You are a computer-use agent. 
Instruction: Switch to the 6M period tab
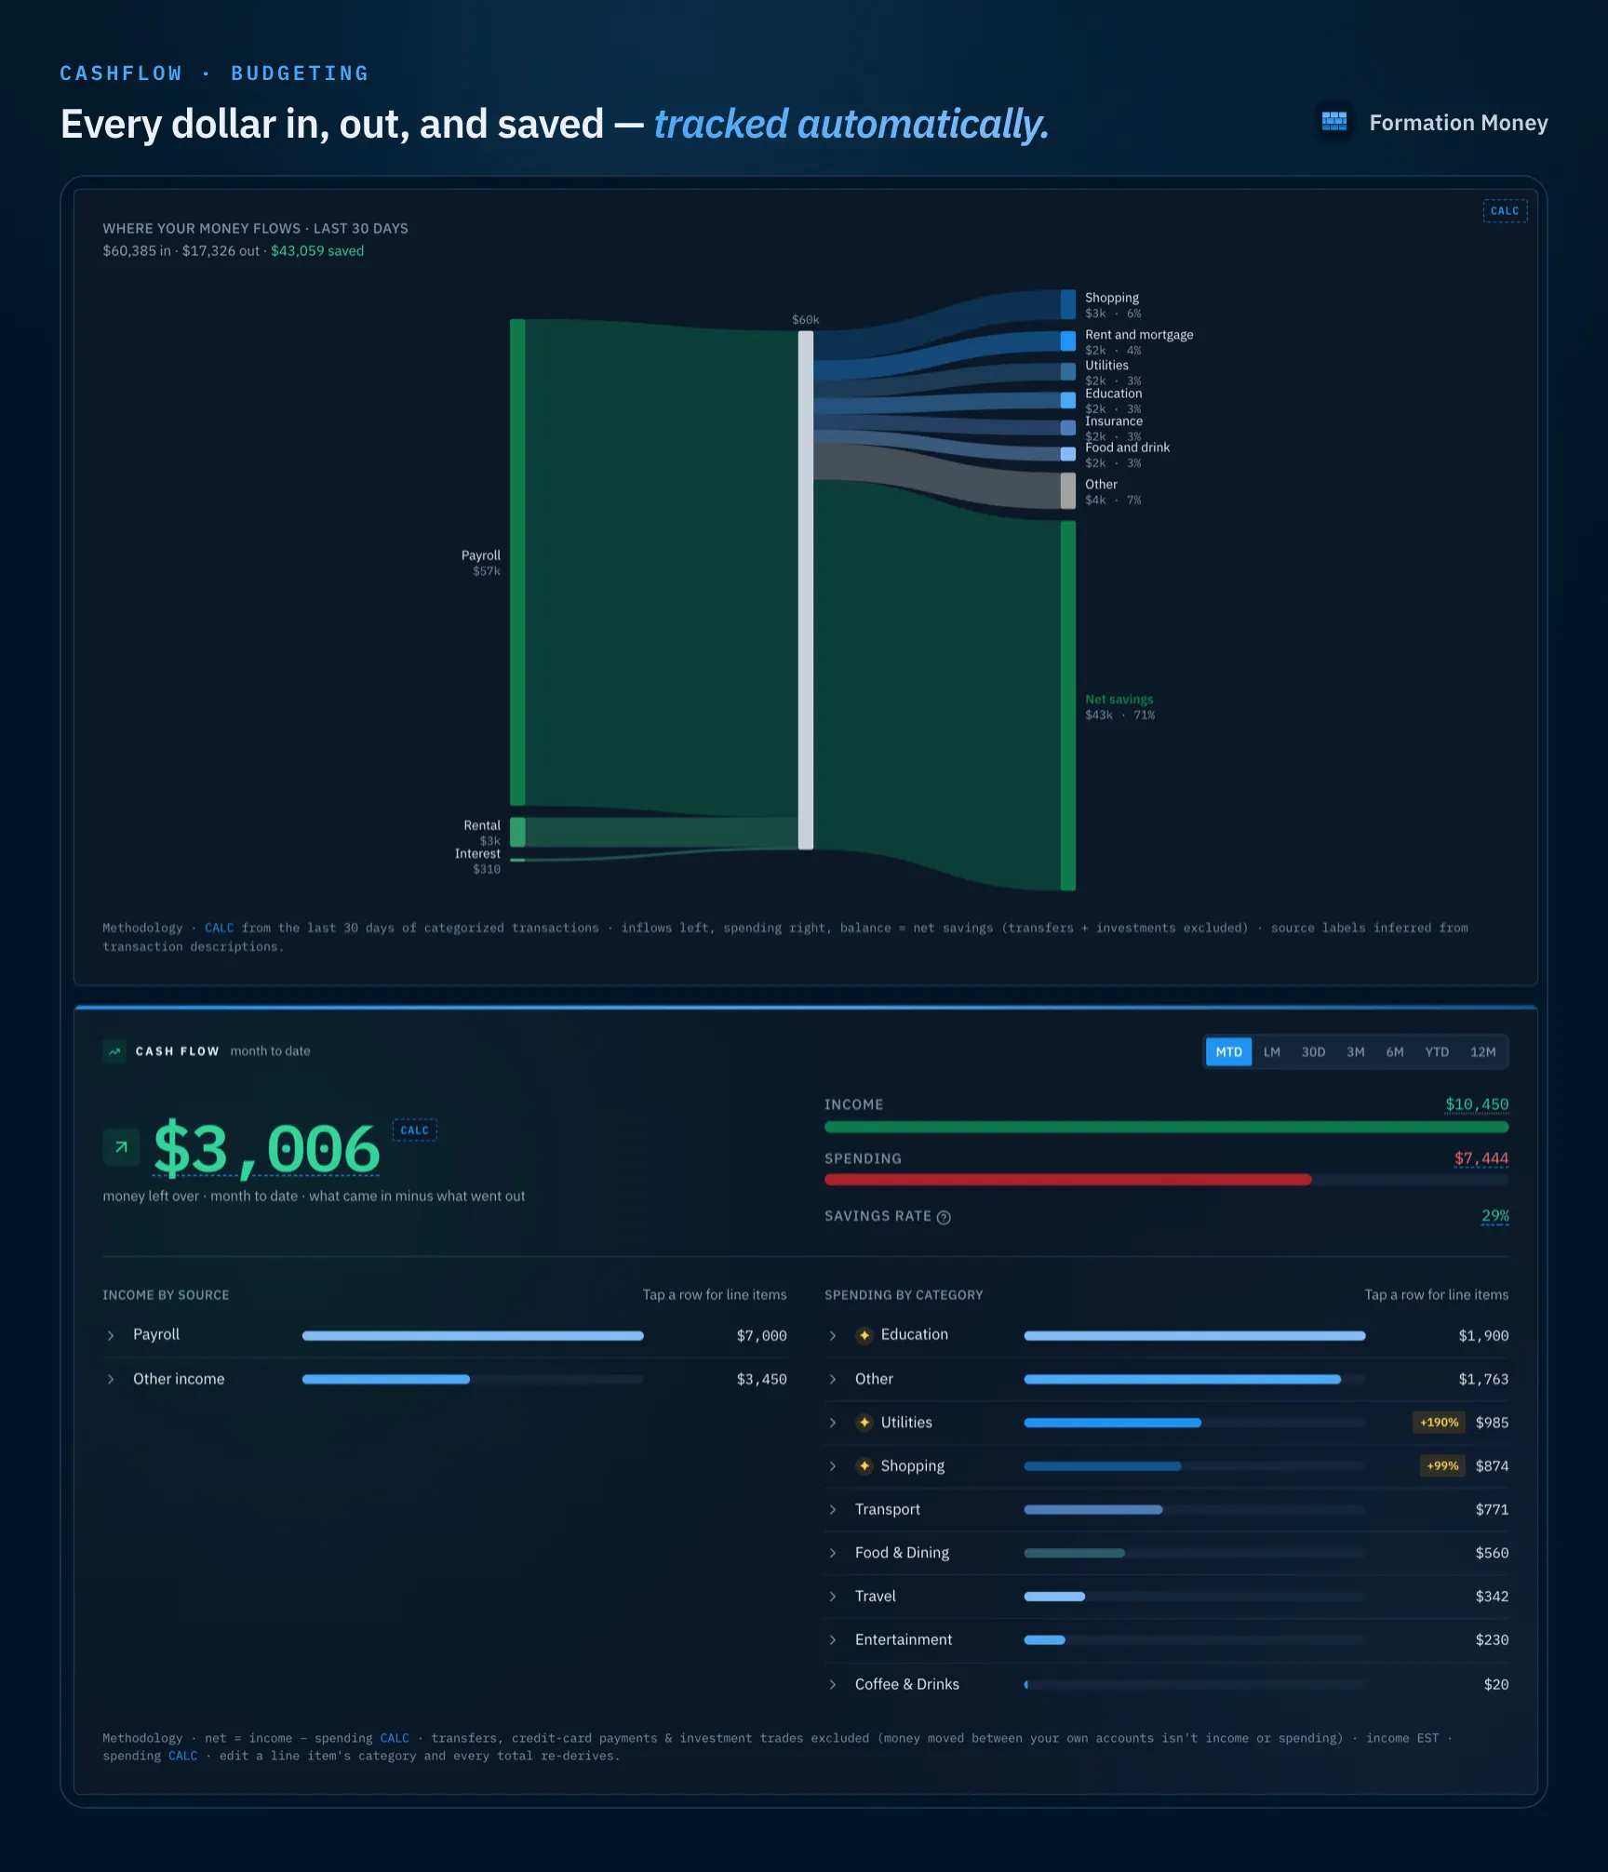pyautogui.click(x=1394, y=1052)
